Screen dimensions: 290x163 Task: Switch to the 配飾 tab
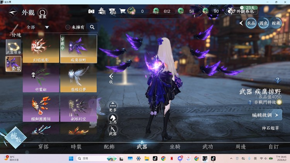click(x=109, y=147)
